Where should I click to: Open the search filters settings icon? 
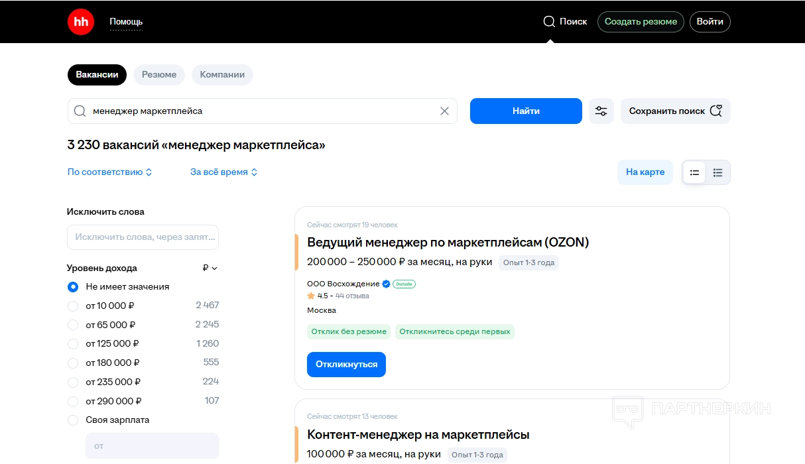[x=601, y=111]
